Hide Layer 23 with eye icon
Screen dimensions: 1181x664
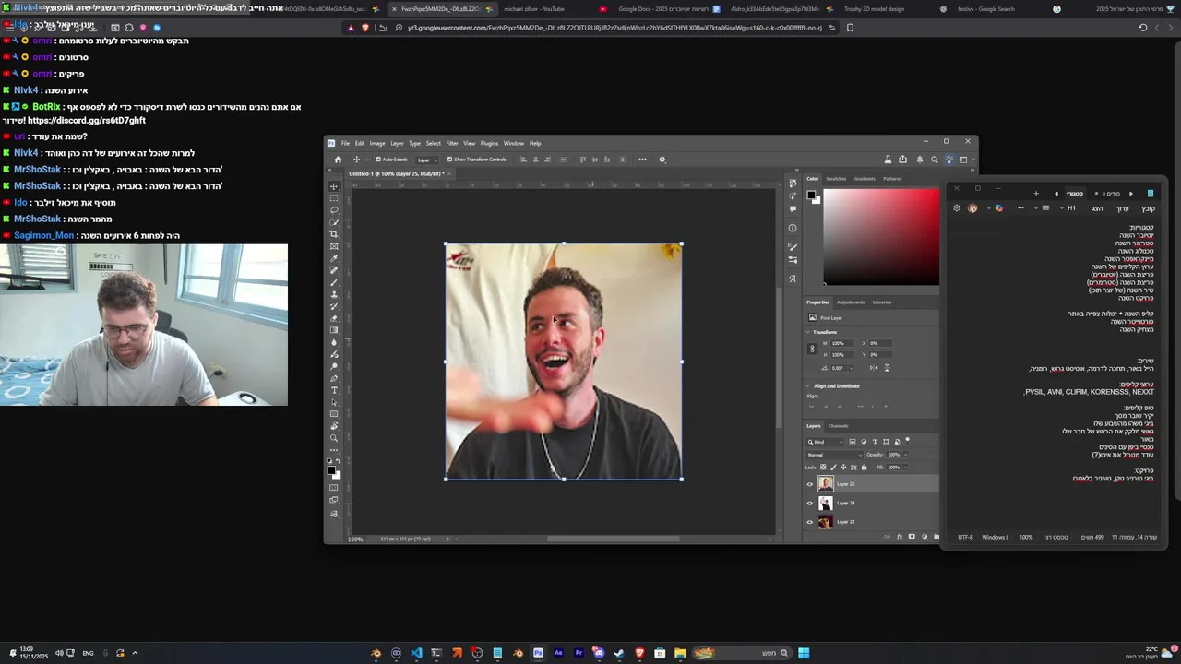pos(810,522)
